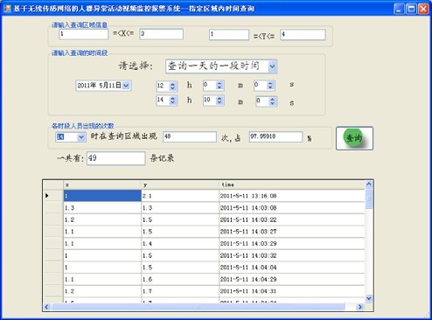Close the query window
This screenshot has height=320, width=432.
click(423, 9)
